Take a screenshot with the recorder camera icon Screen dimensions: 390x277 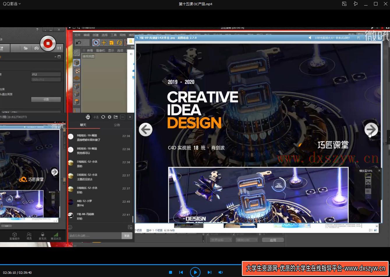(x=36, y=48)
